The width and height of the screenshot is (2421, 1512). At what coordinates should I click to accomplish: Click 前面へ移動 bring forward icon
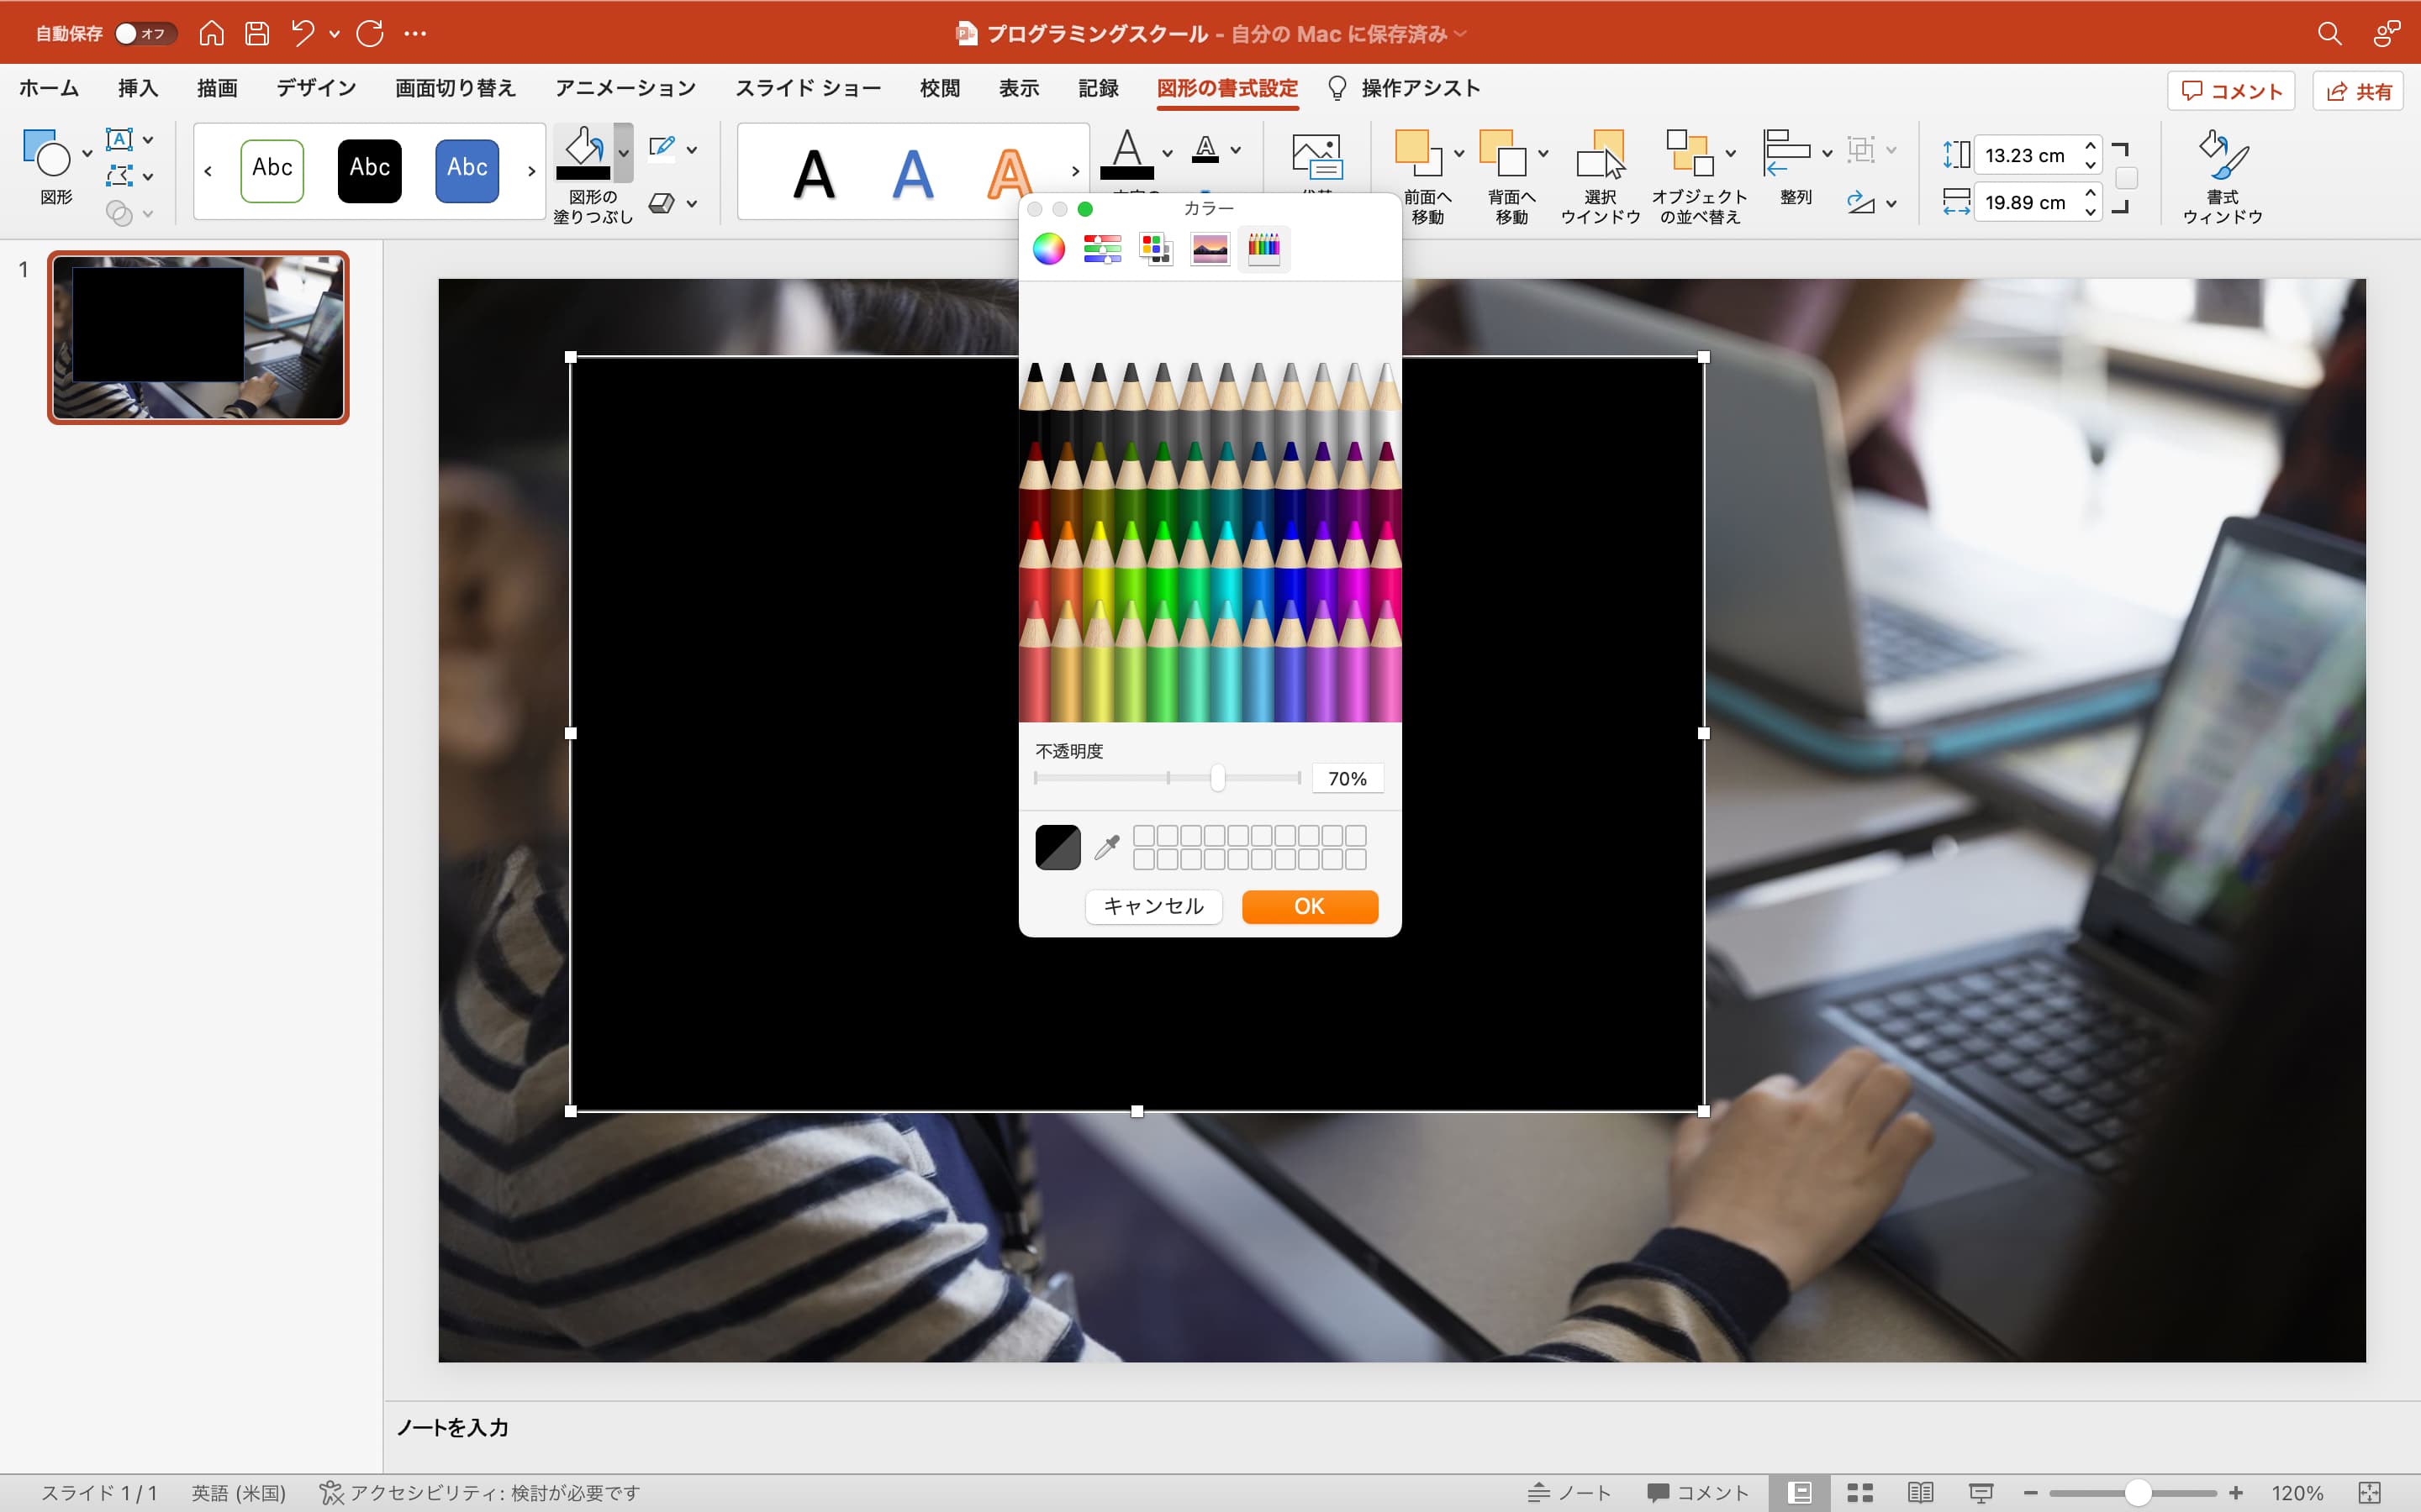point(1419,153)
